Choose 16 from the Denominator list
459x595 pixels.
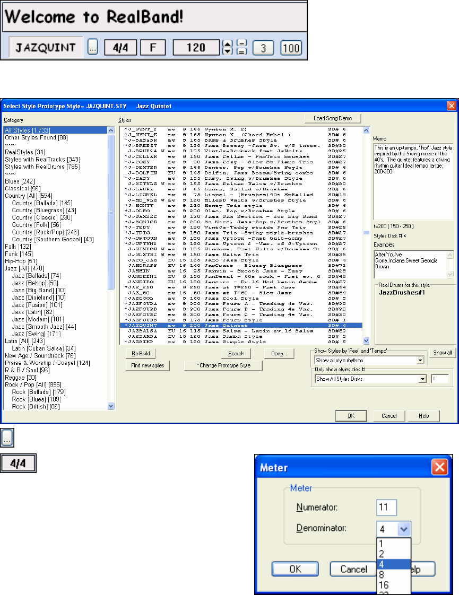[394, 585]
